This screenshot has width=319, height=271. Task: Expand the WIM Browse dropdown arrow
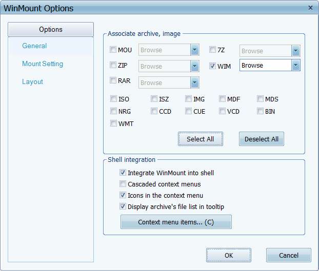tap(296, 65)
